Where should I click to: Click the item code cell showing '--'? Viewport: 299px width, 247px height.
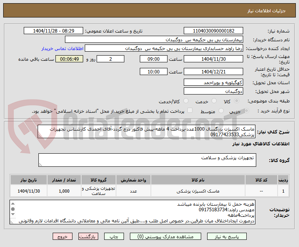point(261,191)
